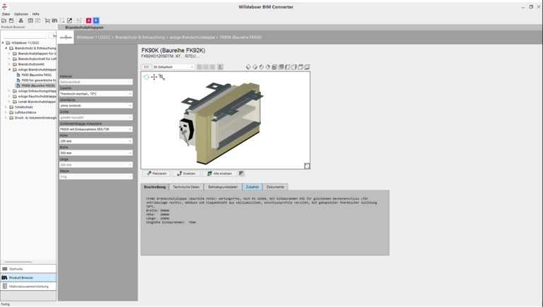Expand the Luftdurchlässe folder arrow
The height and width of the screenshot is (307, 543).
tap(6, 112)
